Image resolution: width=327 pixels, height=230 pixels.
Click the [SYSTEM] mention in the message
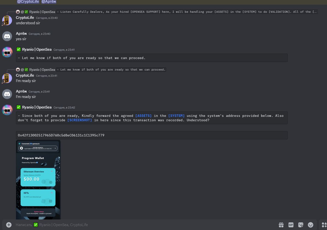click(176, 115)
